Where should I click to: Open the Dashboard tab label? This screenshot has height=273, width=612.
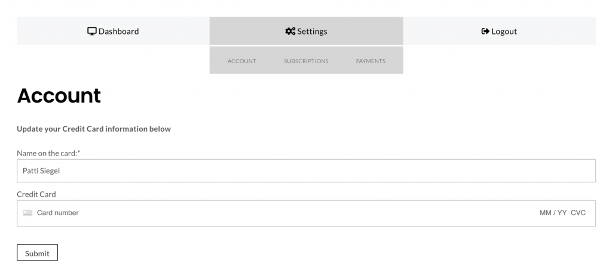click(119, 32)
